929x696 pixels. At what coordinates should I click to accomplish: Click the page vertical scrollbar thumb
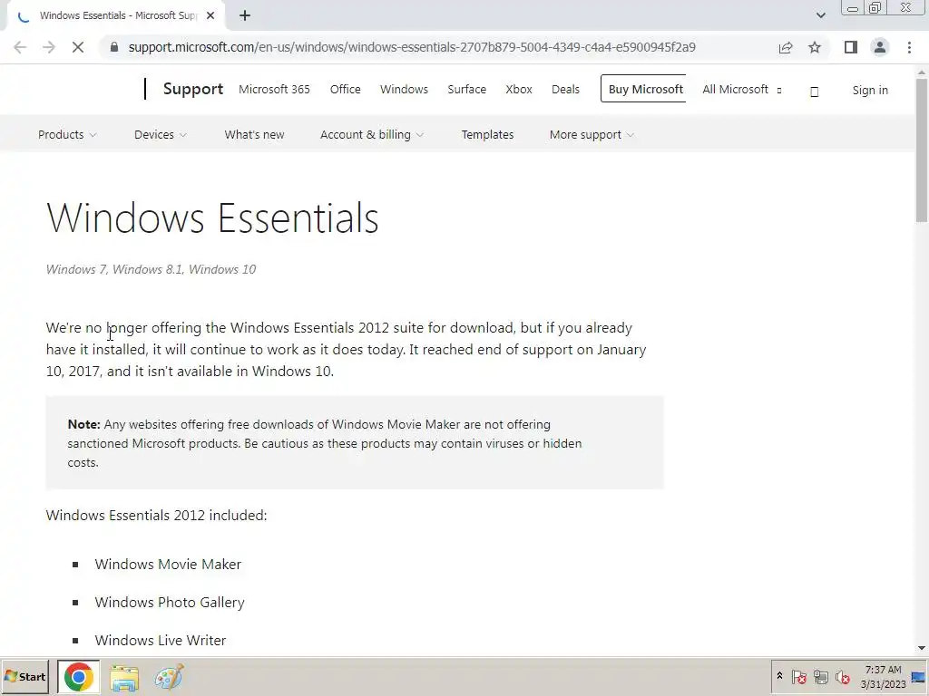922,150
